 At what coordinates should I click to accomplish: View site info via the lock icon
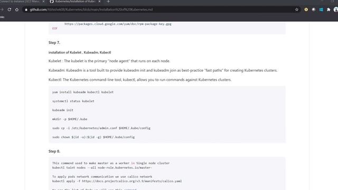pyautogui.click(x=26, y=9)
